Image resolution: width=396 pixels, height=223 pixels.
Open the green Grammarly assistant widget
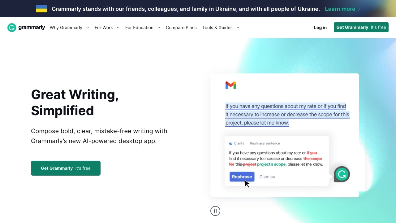342,174
